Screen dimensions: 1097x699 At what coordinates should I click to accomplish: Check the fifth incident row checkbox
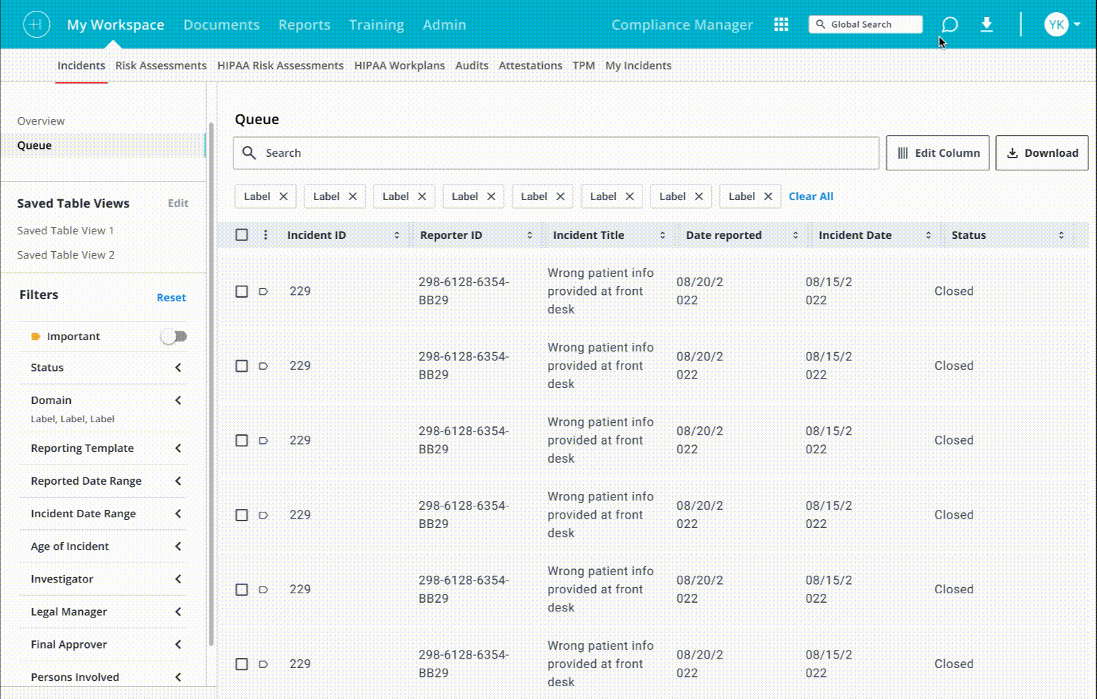pos(242,590)
